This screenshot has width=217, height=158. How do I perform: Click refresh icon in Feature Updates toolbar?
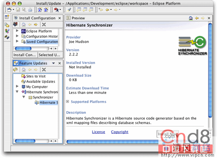[x=15, y=70]
